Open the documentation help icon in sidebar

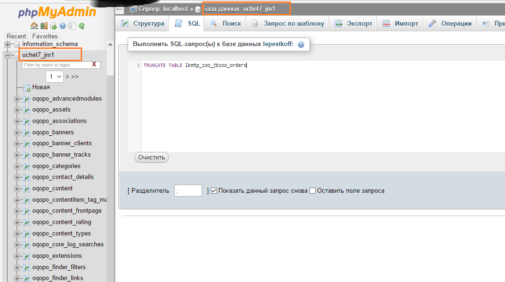(x=63, y=26)
